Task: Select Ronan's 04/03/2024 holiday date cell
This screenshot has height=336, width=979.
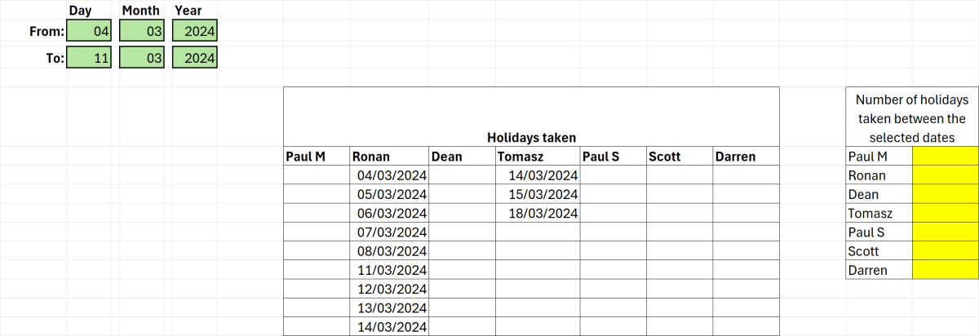Action: click(x=388, y=175)
